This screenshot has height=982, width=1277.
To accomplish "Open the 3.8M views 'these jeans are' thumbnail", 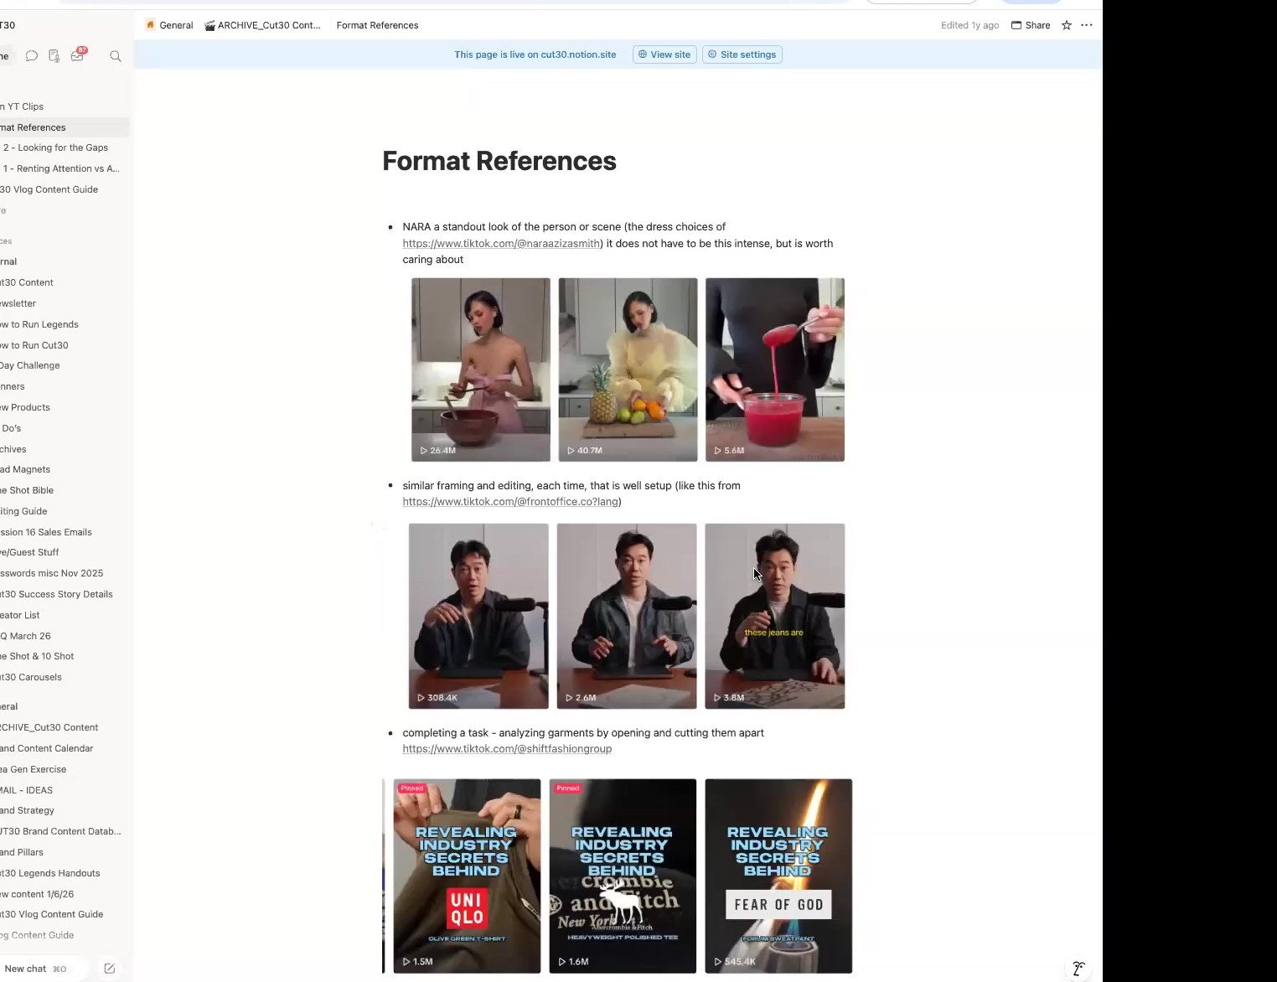I will tap(775, 616).
